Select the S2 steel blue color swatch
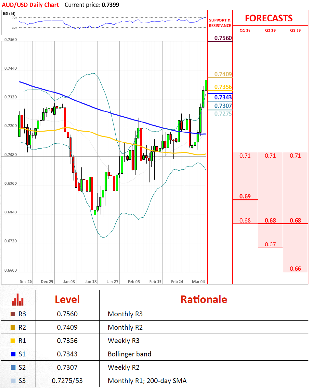The image size is (311, 388). click(x=13, y=367)
